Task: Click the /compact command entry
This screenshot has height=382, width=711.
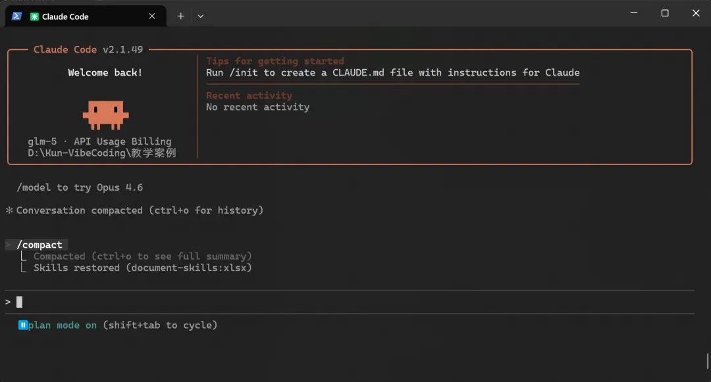Action: [x=39, y=245]
